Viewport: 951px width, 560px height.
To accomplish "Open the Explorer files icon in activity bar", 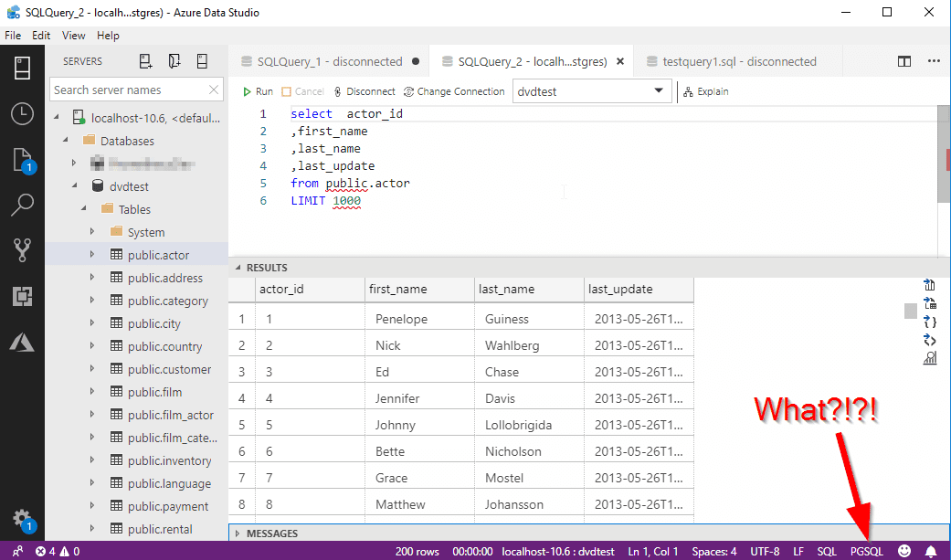I will [22, 161].
